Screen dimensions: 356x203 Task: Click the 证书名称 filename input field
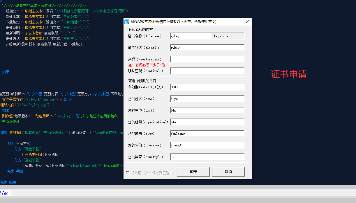coord(191,36)
